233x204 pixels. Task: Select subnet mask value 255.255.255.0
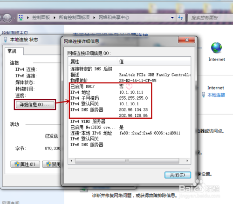133,98
